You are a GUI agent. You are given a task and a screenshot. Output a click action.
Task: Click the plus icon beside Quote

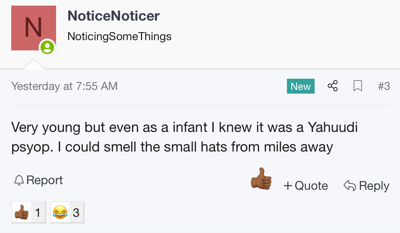pos(288,186)
